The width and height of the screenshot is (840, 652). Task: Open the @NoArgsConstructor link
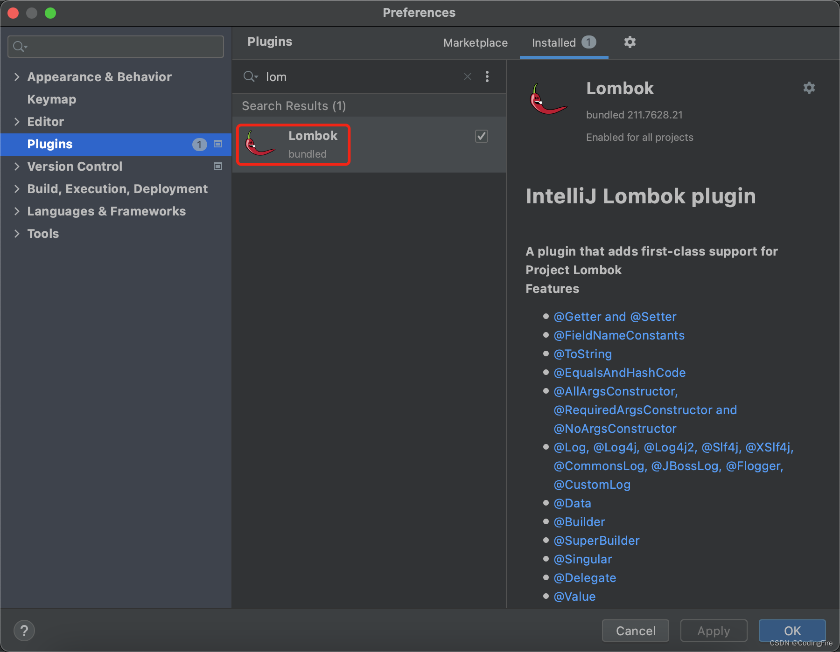pos(615,429)
